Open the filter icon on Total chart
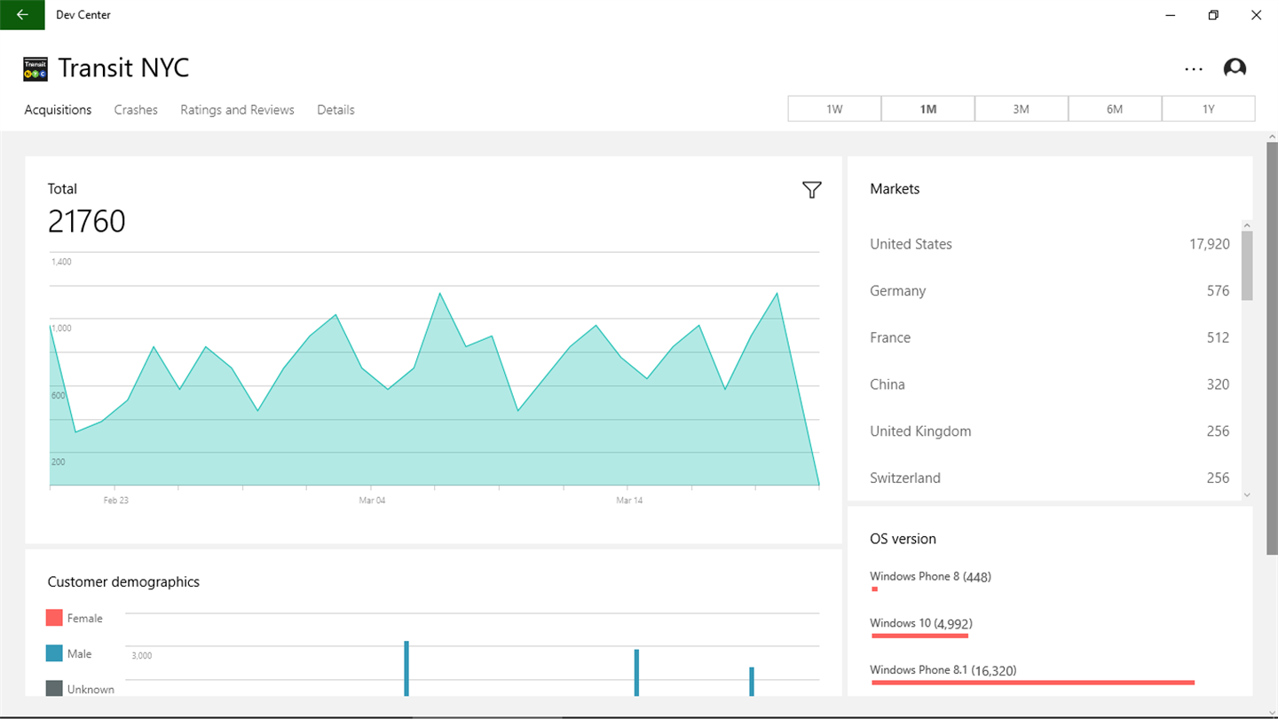Image resolution: width=1278 pixels, height=719 pixels. coord(811,190)
